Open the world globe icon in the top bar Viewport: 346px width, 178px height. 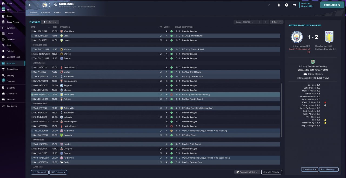pos(279,5)
